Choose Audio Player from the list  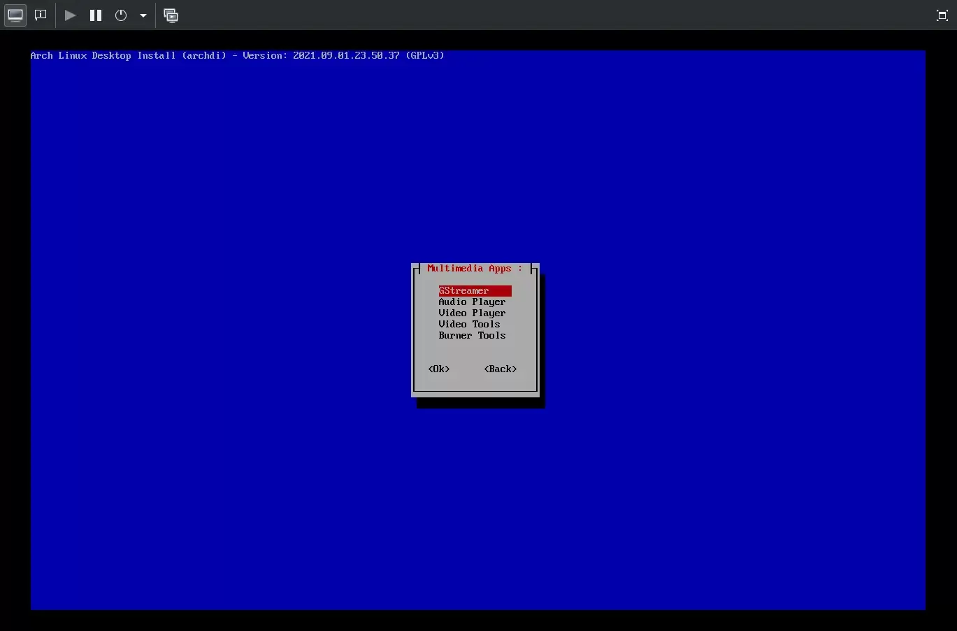click(x=472, y=302)
